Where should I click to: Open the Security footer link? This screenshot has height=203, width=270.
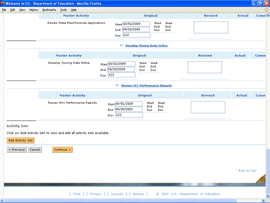[117, 194]
